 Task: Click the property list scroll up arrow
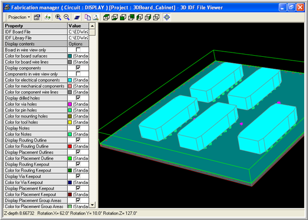point(92,26)
